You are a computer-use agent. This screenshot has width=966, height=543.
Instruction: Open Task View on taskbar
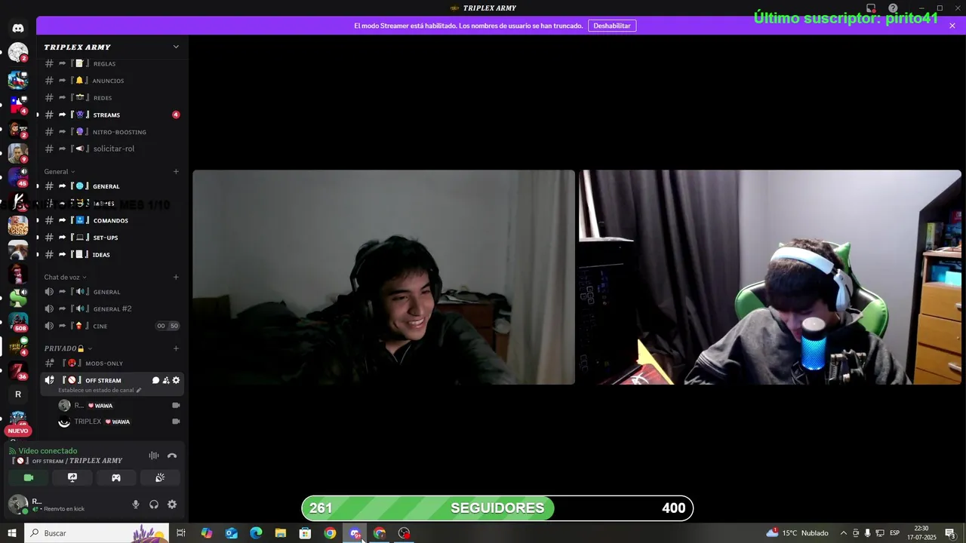(x=181, y=533)
